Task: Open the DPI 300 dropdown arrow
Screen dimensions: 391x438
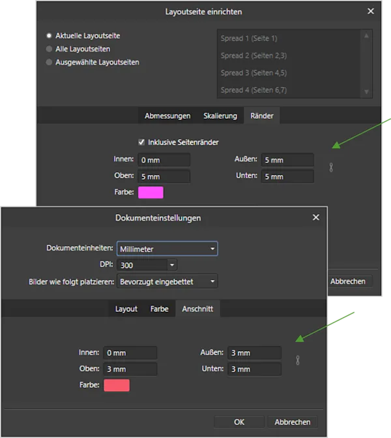Action: point(172,265)
